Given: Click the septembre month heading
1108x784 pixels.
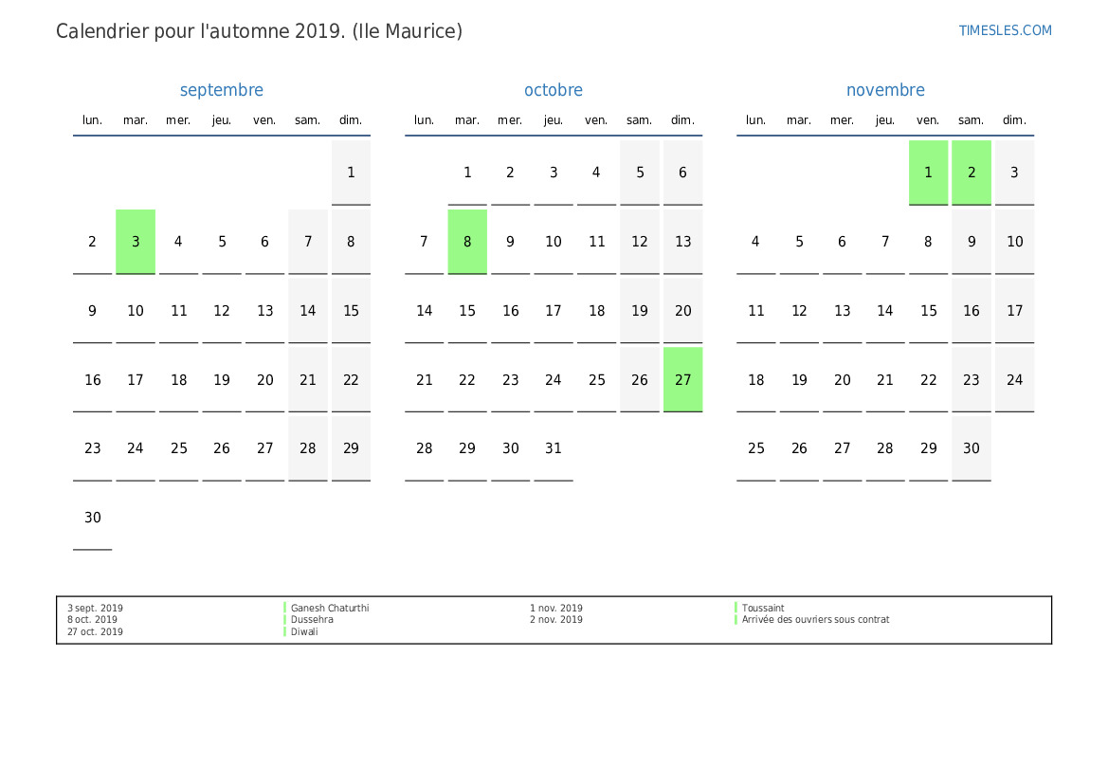Looking at the screenshot, I should pyautogui.click(x=222, y=90).
